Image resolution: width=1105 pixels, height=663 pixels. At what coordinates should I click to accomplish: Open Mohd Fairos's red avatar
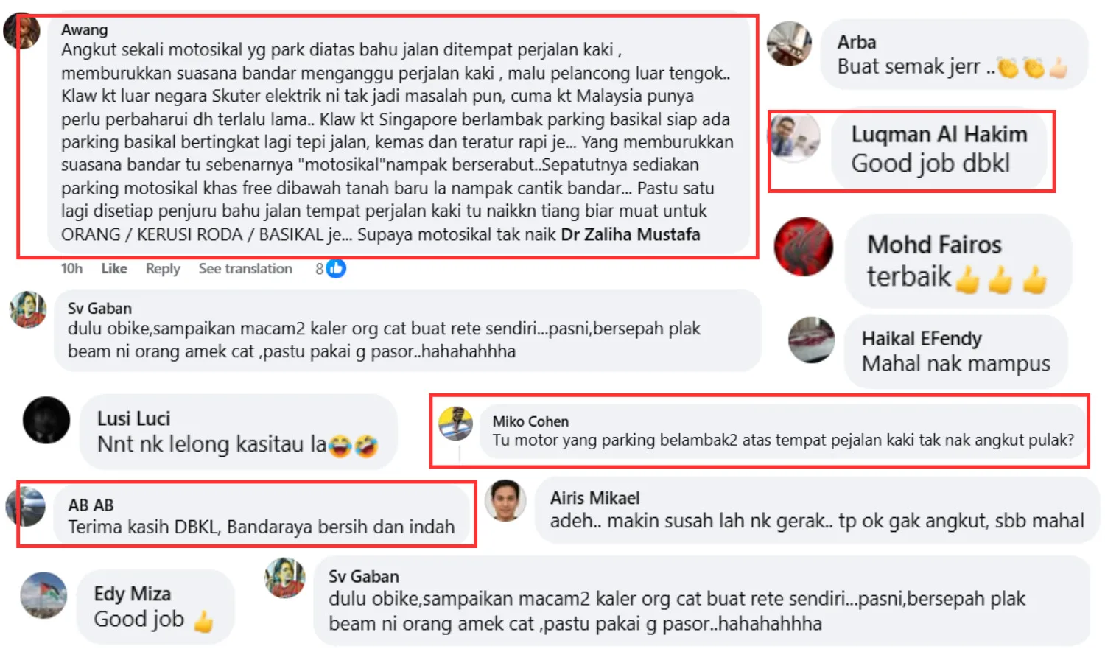pos(803,247)
